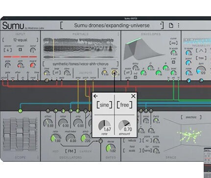This screenshot has height=178, width=211.
Task: Open the 'free' selector in pulses panel
Action: coord(201,58)
